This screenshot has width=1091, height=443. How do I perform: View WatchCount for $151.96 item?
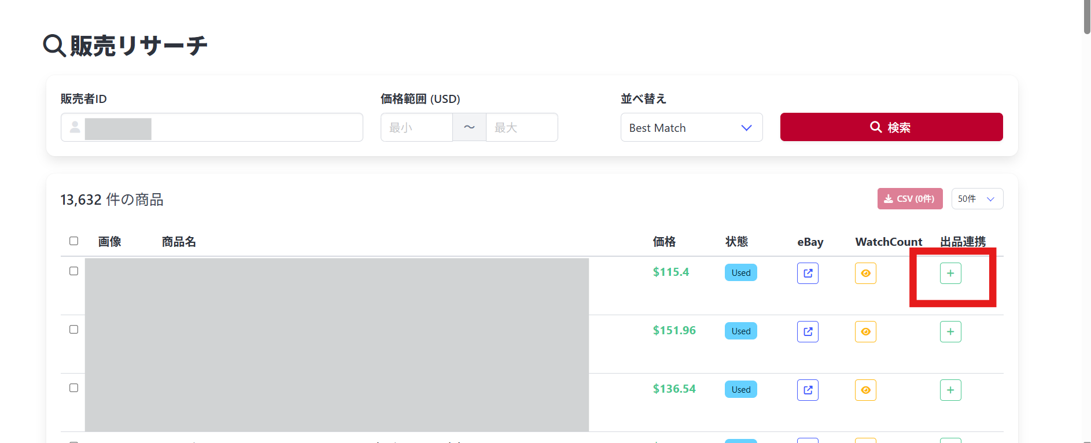tap(865, 331)
